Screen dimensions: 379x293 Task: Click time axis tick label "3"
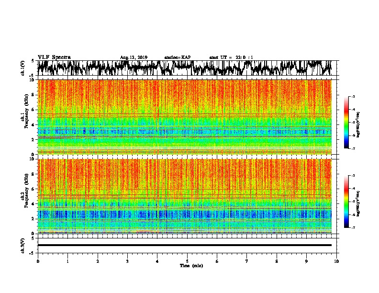[x=127, y=261]
